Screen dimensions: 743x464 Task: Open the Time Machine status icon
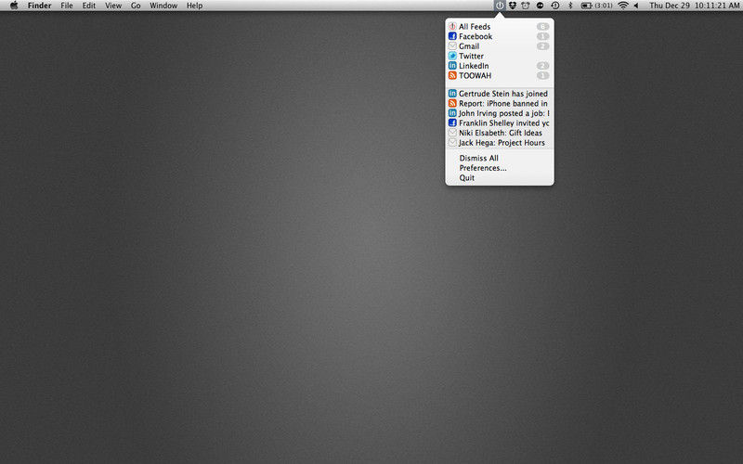pyautogui.click(x=554, y=6)
